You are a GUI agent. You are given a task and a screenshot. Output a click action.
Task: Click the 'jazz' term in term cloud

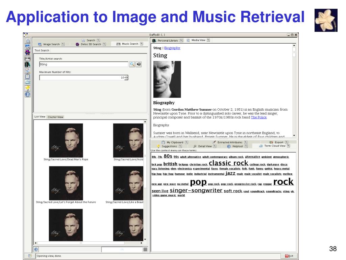tap(230, 173)
